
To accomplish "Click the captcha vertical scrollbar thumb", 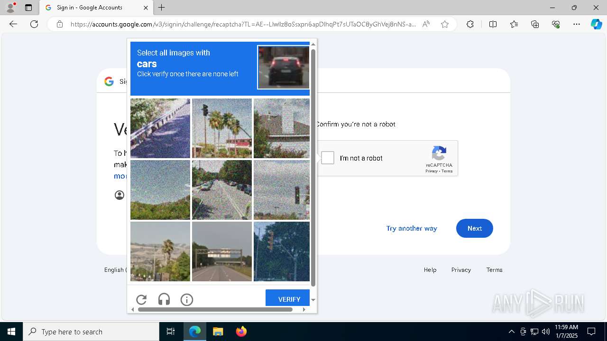I will [x=313, y=167].
